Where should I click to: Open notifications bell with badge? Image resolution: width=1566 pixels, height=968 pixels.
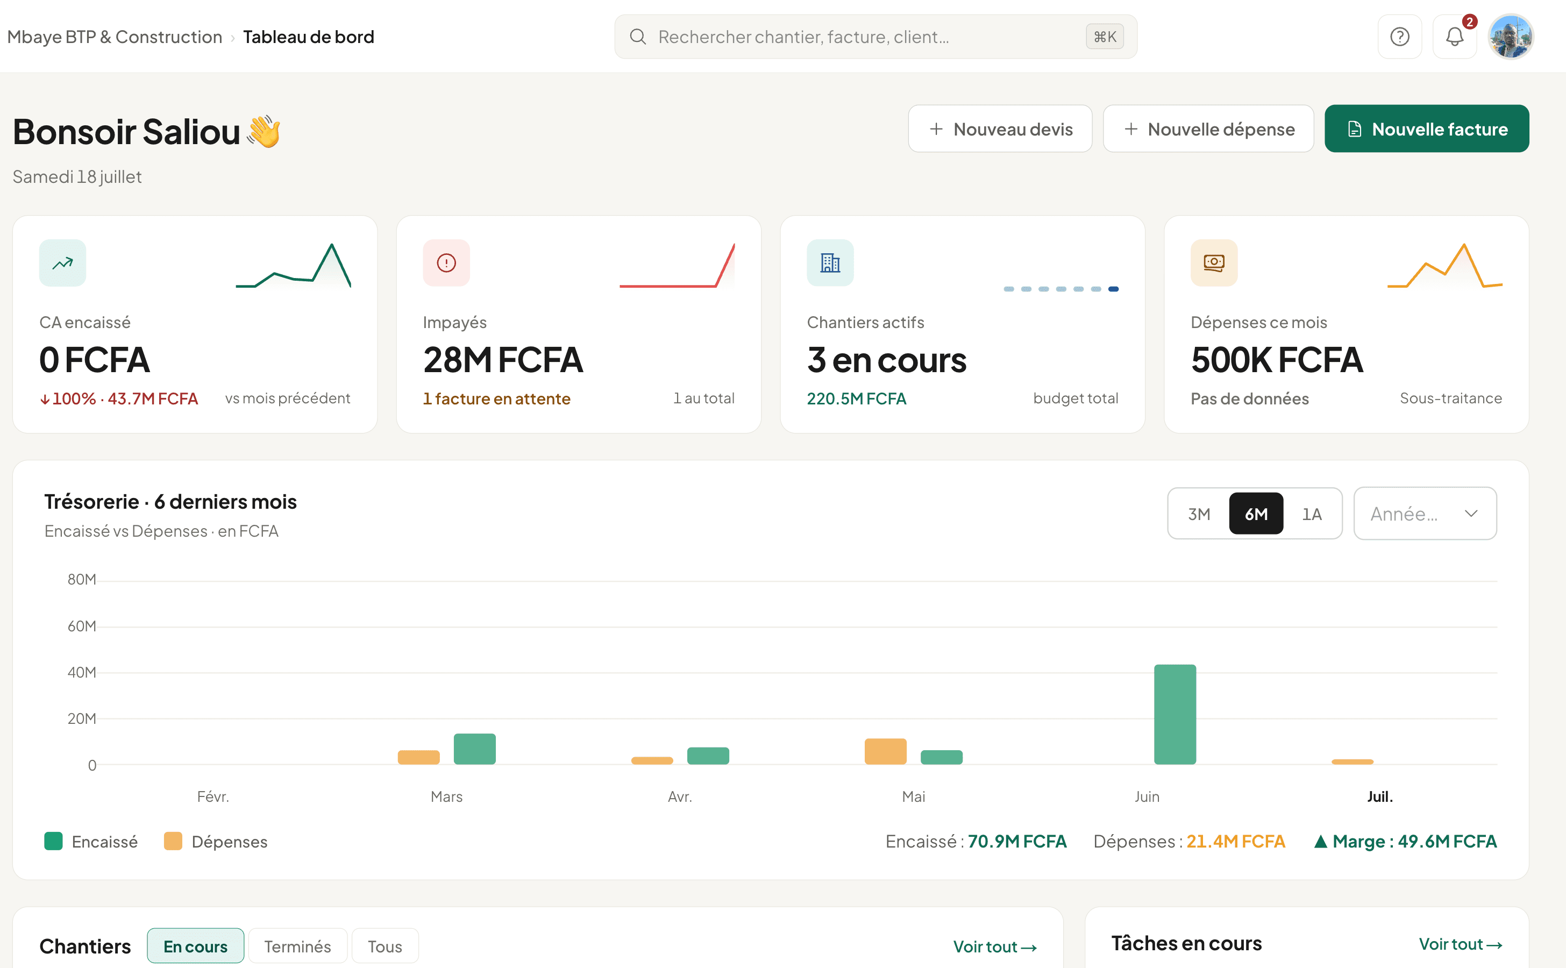[1455, 37]
